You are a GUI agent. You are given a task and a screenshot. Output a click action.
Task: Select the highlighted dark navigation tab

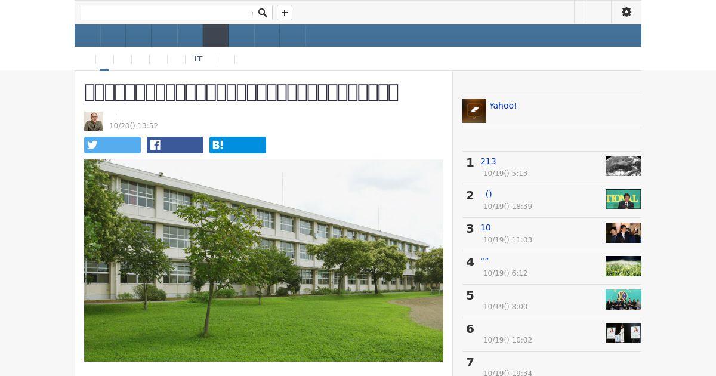[x=215, y=36]
